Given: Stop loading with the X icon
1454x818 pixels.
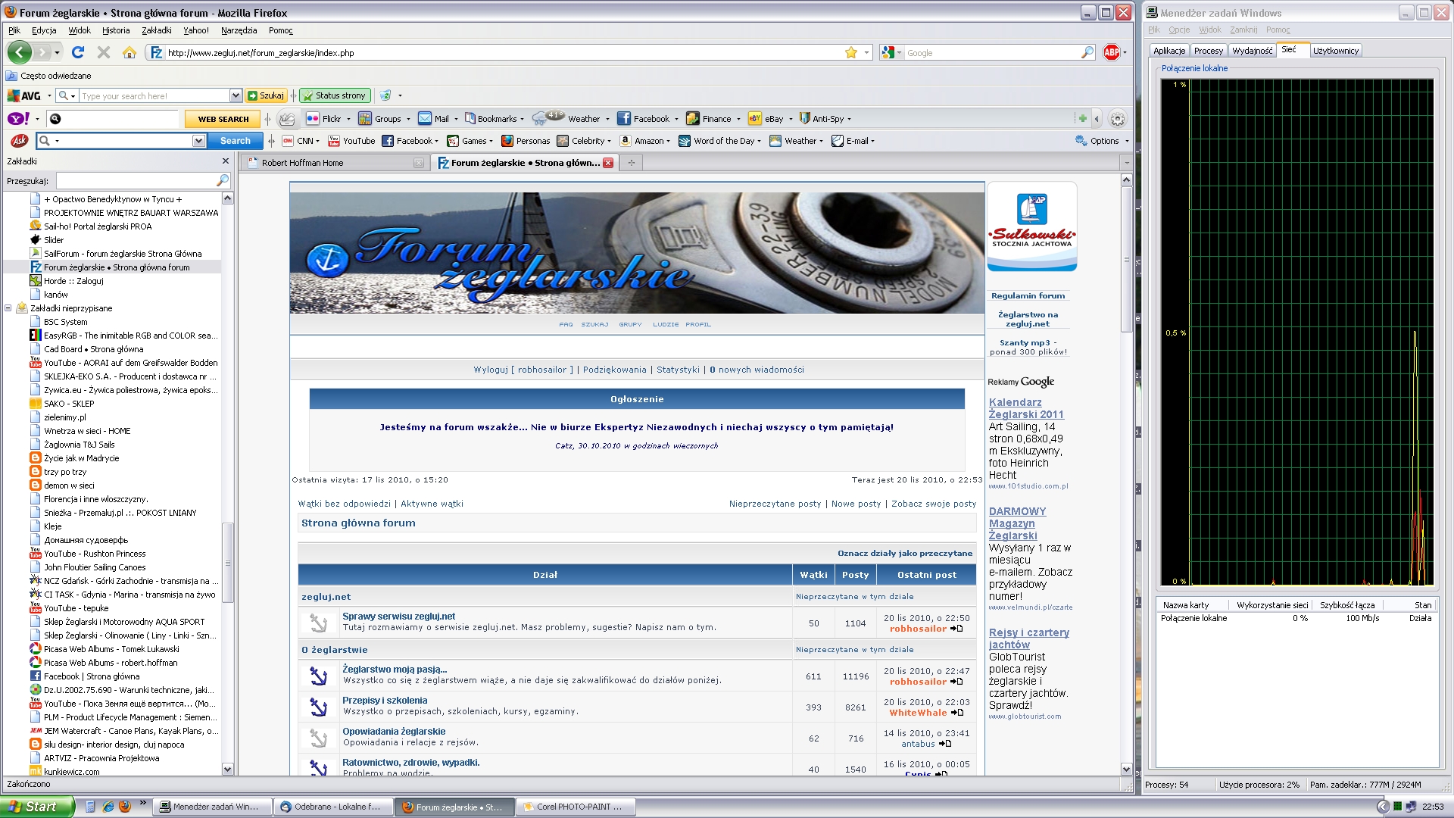Looking at the screenshot, I should click(x=104, y=52).
